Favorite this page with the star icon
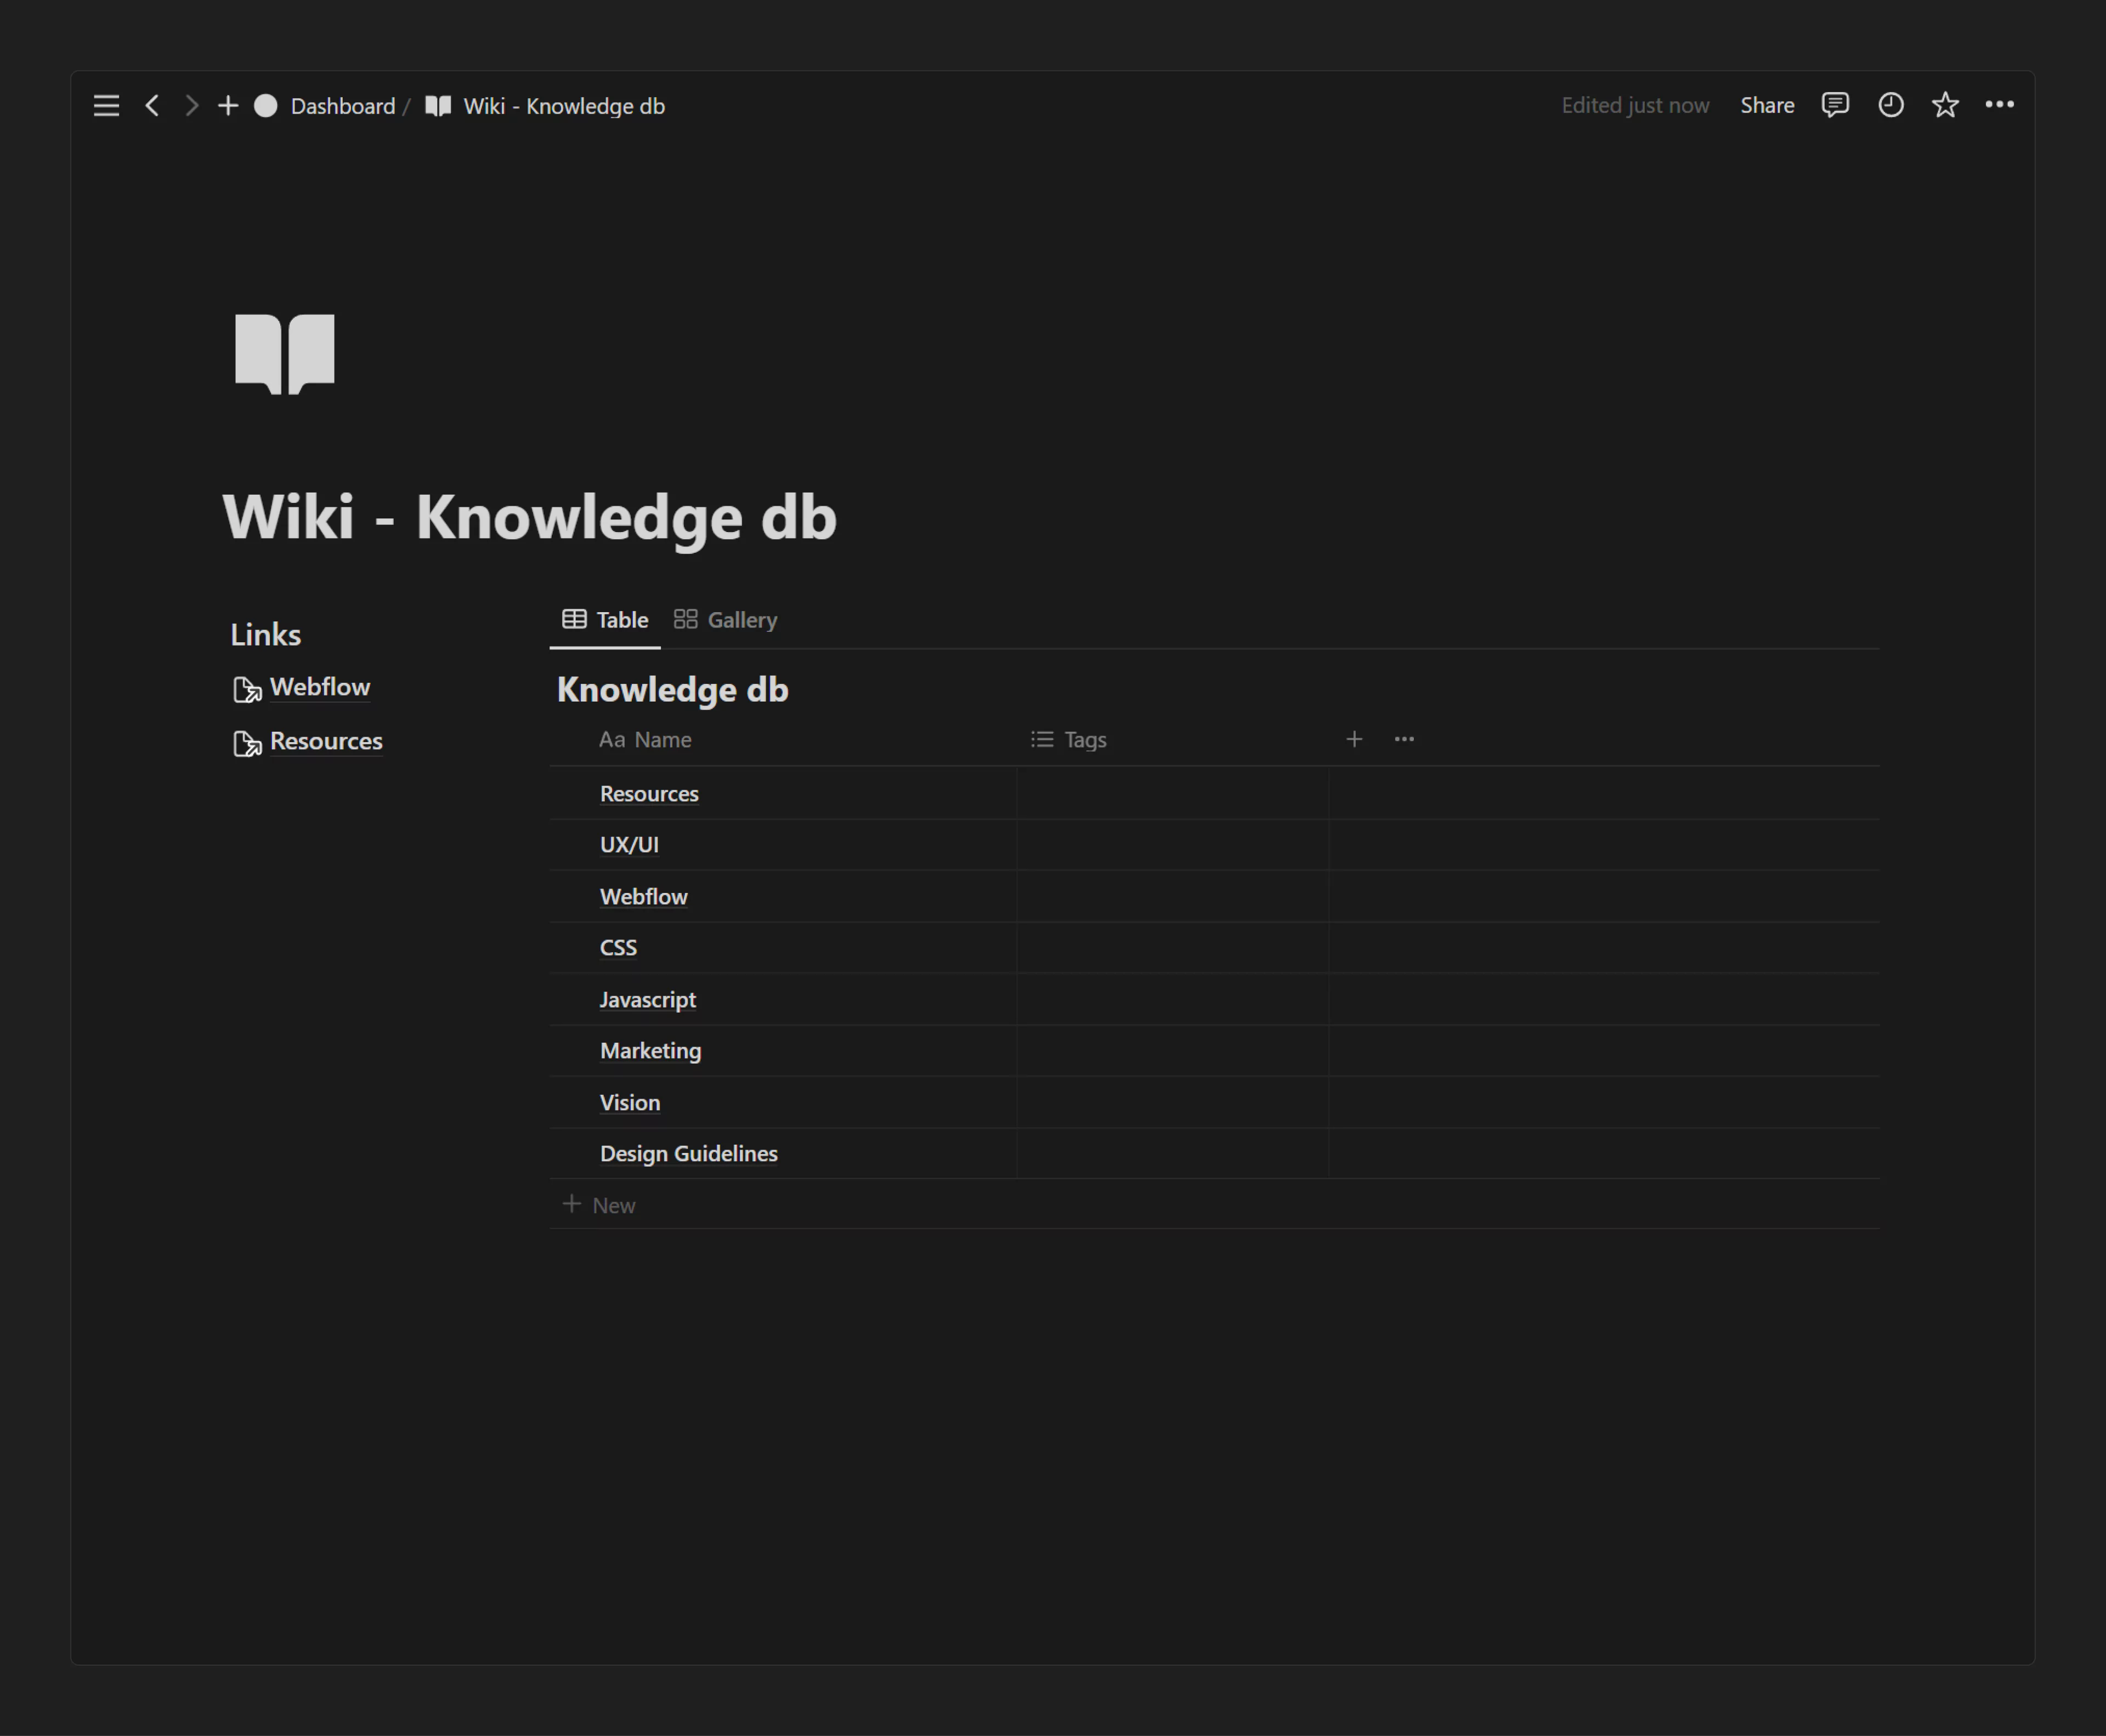Viewport: 2106px width, 1736px height. click(1946, 105)
